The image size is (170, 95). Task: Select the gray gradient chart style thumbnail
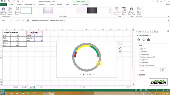point(48,10)
